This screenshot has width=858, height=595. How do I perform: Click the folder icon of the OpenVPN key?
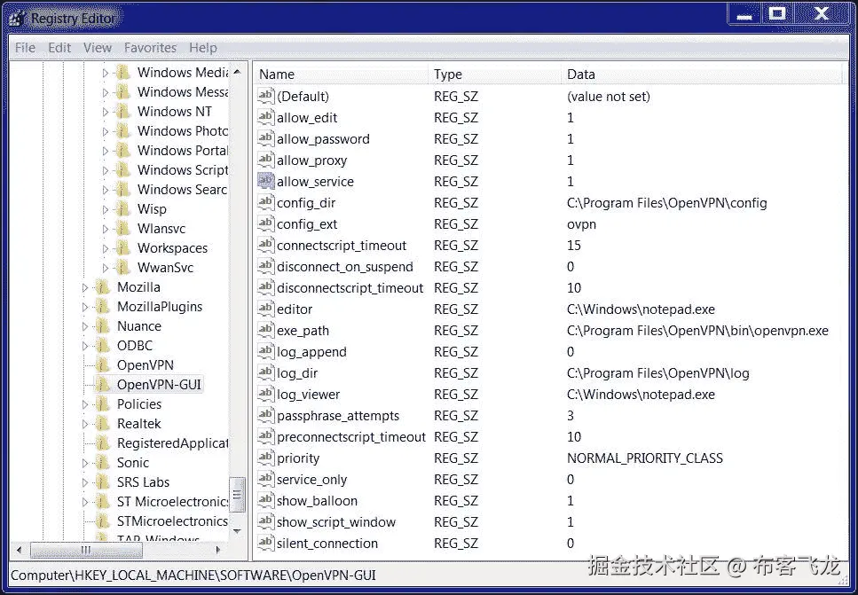click(x=102, y=364)
